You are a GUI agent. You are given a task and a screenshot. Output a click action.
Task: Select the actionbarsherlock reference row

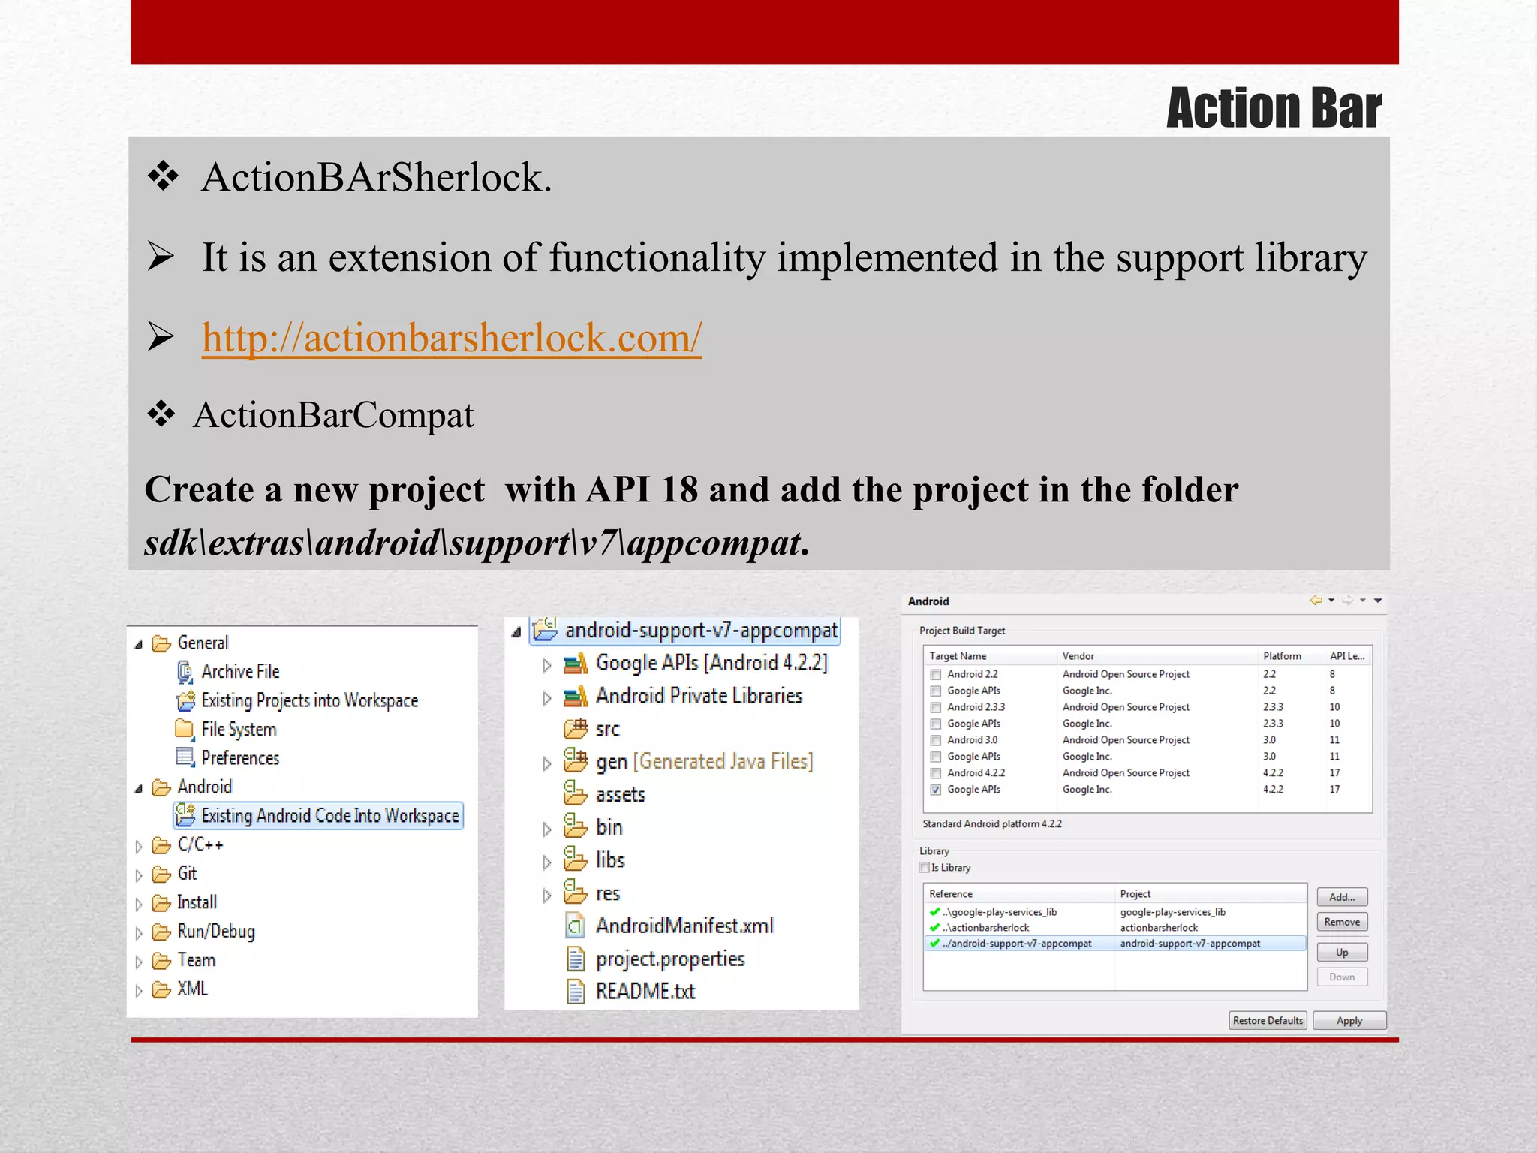1115,928
